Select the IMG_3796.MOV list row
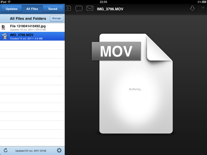Image resolution: width=207 pixels, height=155 pixels. click(32, 36)
